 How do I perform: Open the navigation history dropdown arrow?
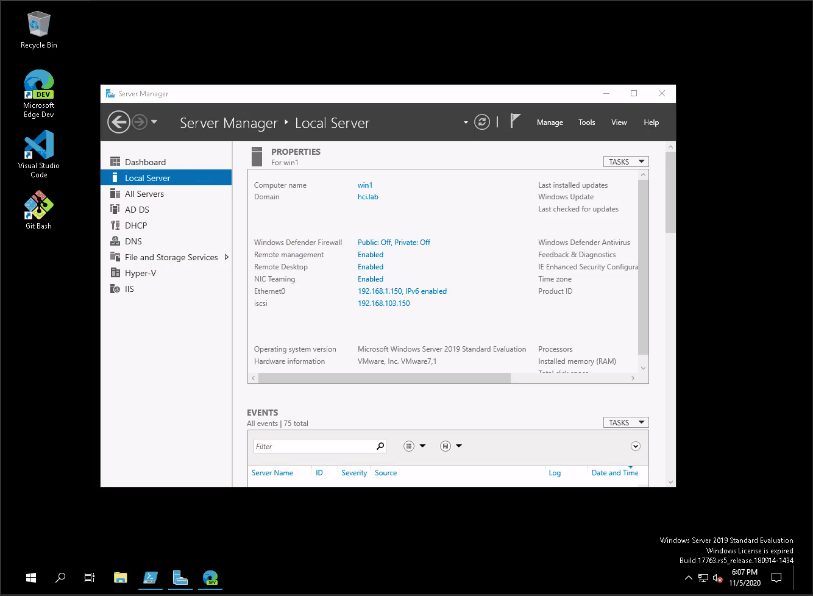154,122
